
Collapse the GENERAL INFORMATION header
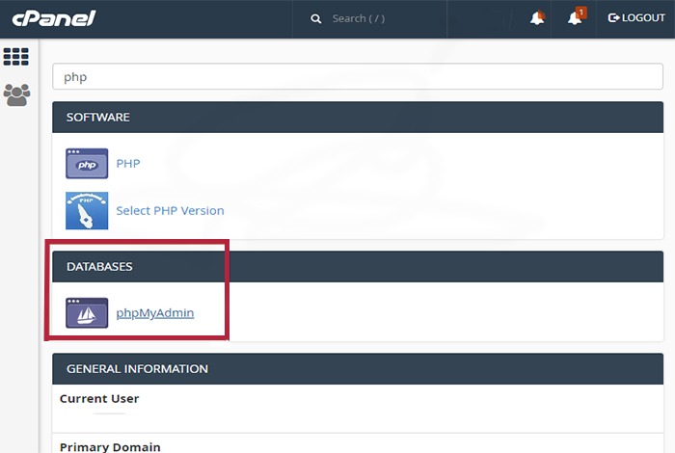[358, 369]
